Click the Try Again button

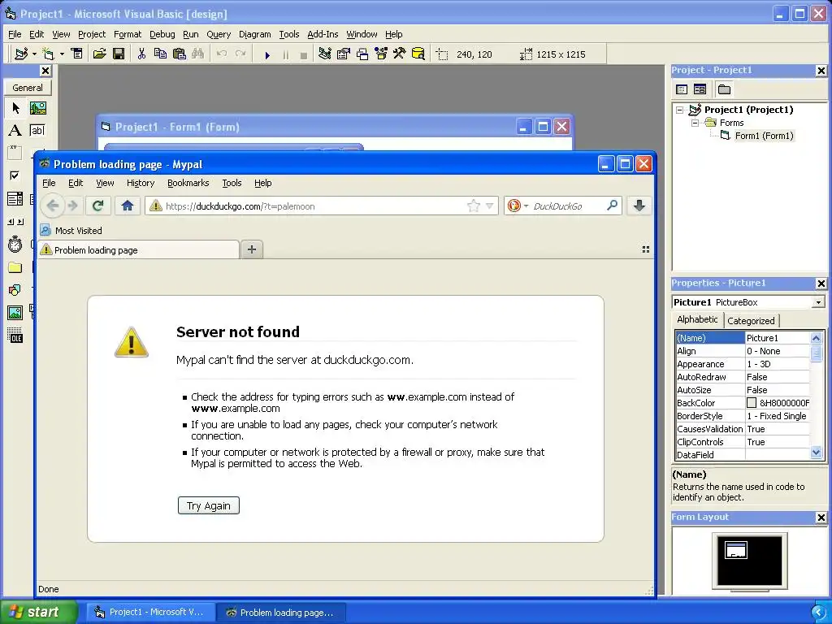coord(209,505)
